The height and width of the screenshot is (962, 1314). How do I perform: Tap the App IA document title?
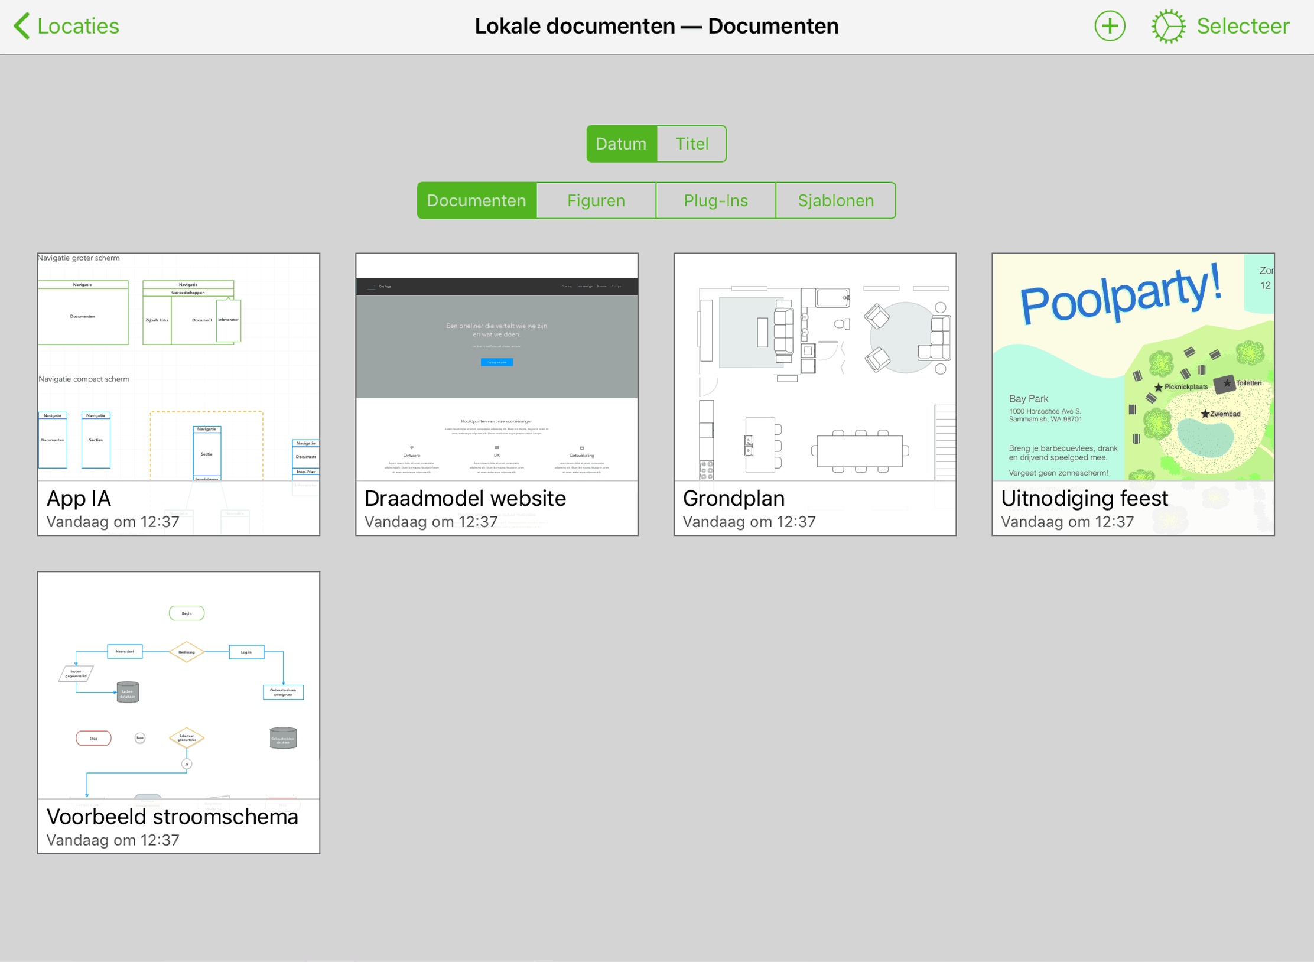click(79, 498)
